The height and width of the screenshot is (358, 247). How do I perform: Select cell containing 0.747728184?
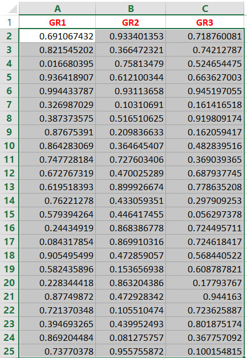point(57,159)
